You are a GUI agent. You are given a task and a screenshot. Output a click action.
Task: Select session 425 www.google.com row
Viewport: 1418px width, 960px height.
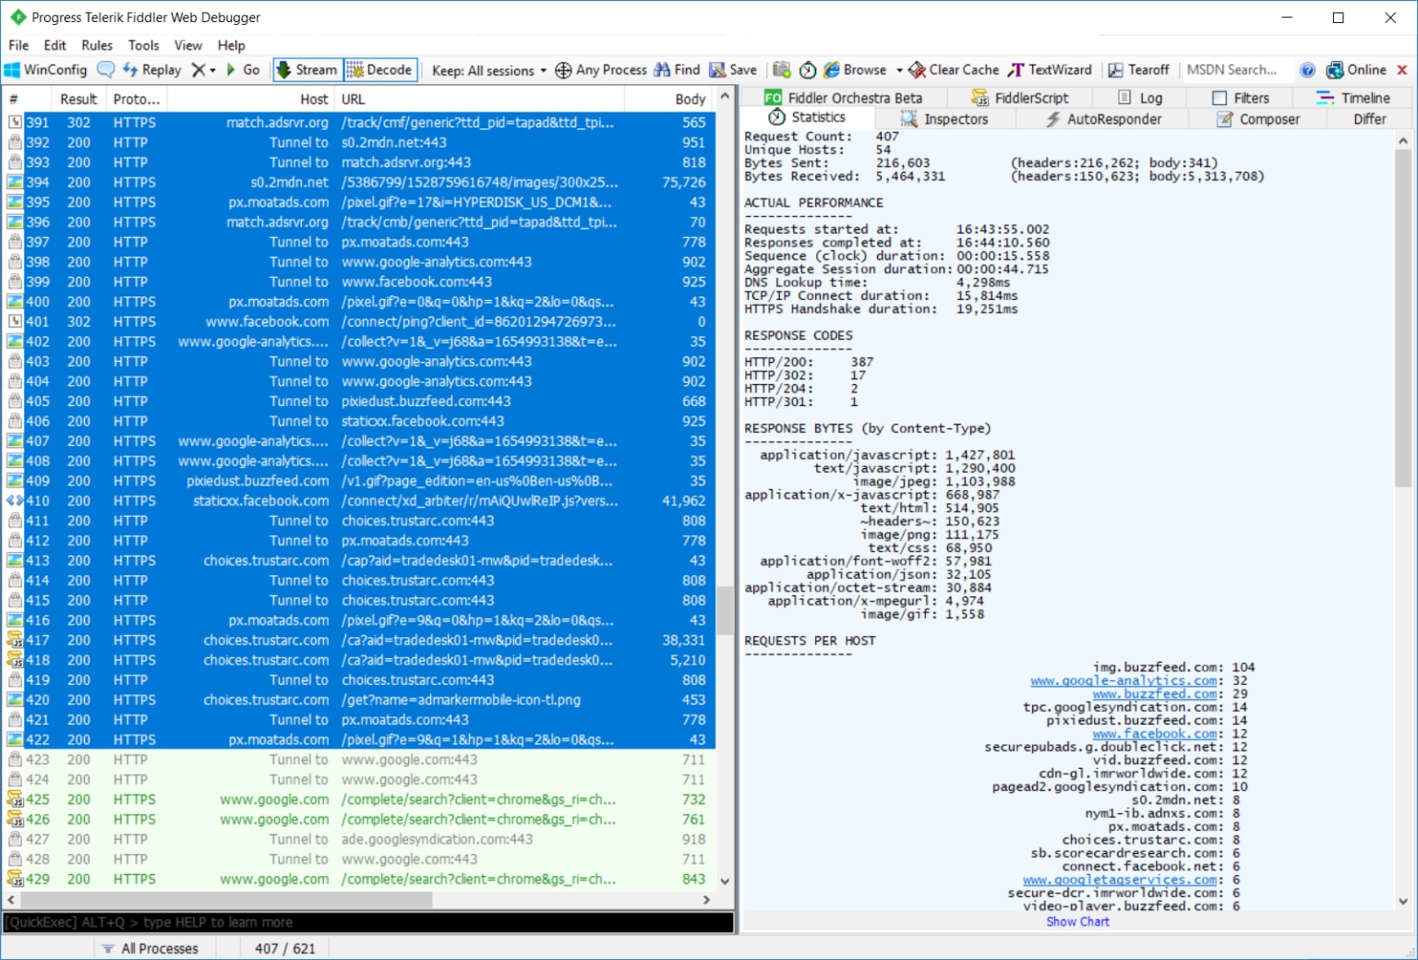[358, 800]
